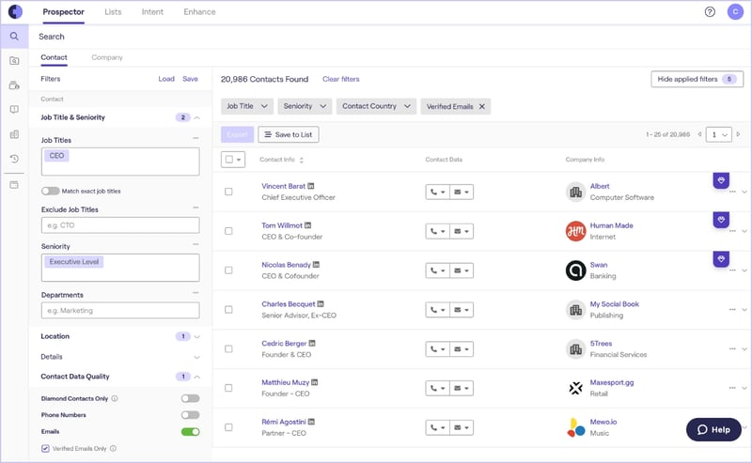Screen dimensions: 752x463
Task: Enable Diamond Contacts Only switch
Action: tap(191, 398)
